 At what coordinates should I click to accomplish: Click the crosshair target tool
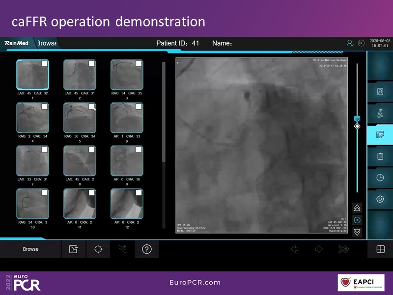(x=98, y=249)
